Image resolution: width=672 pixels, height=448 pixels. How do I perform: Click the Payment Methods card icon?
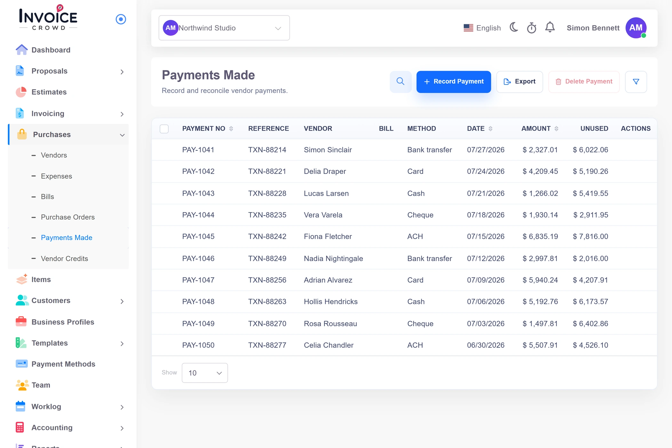tap(21, 364)
